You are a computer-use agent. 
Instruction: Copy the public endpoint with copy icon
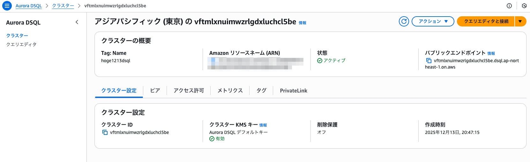tap(429, 61)
